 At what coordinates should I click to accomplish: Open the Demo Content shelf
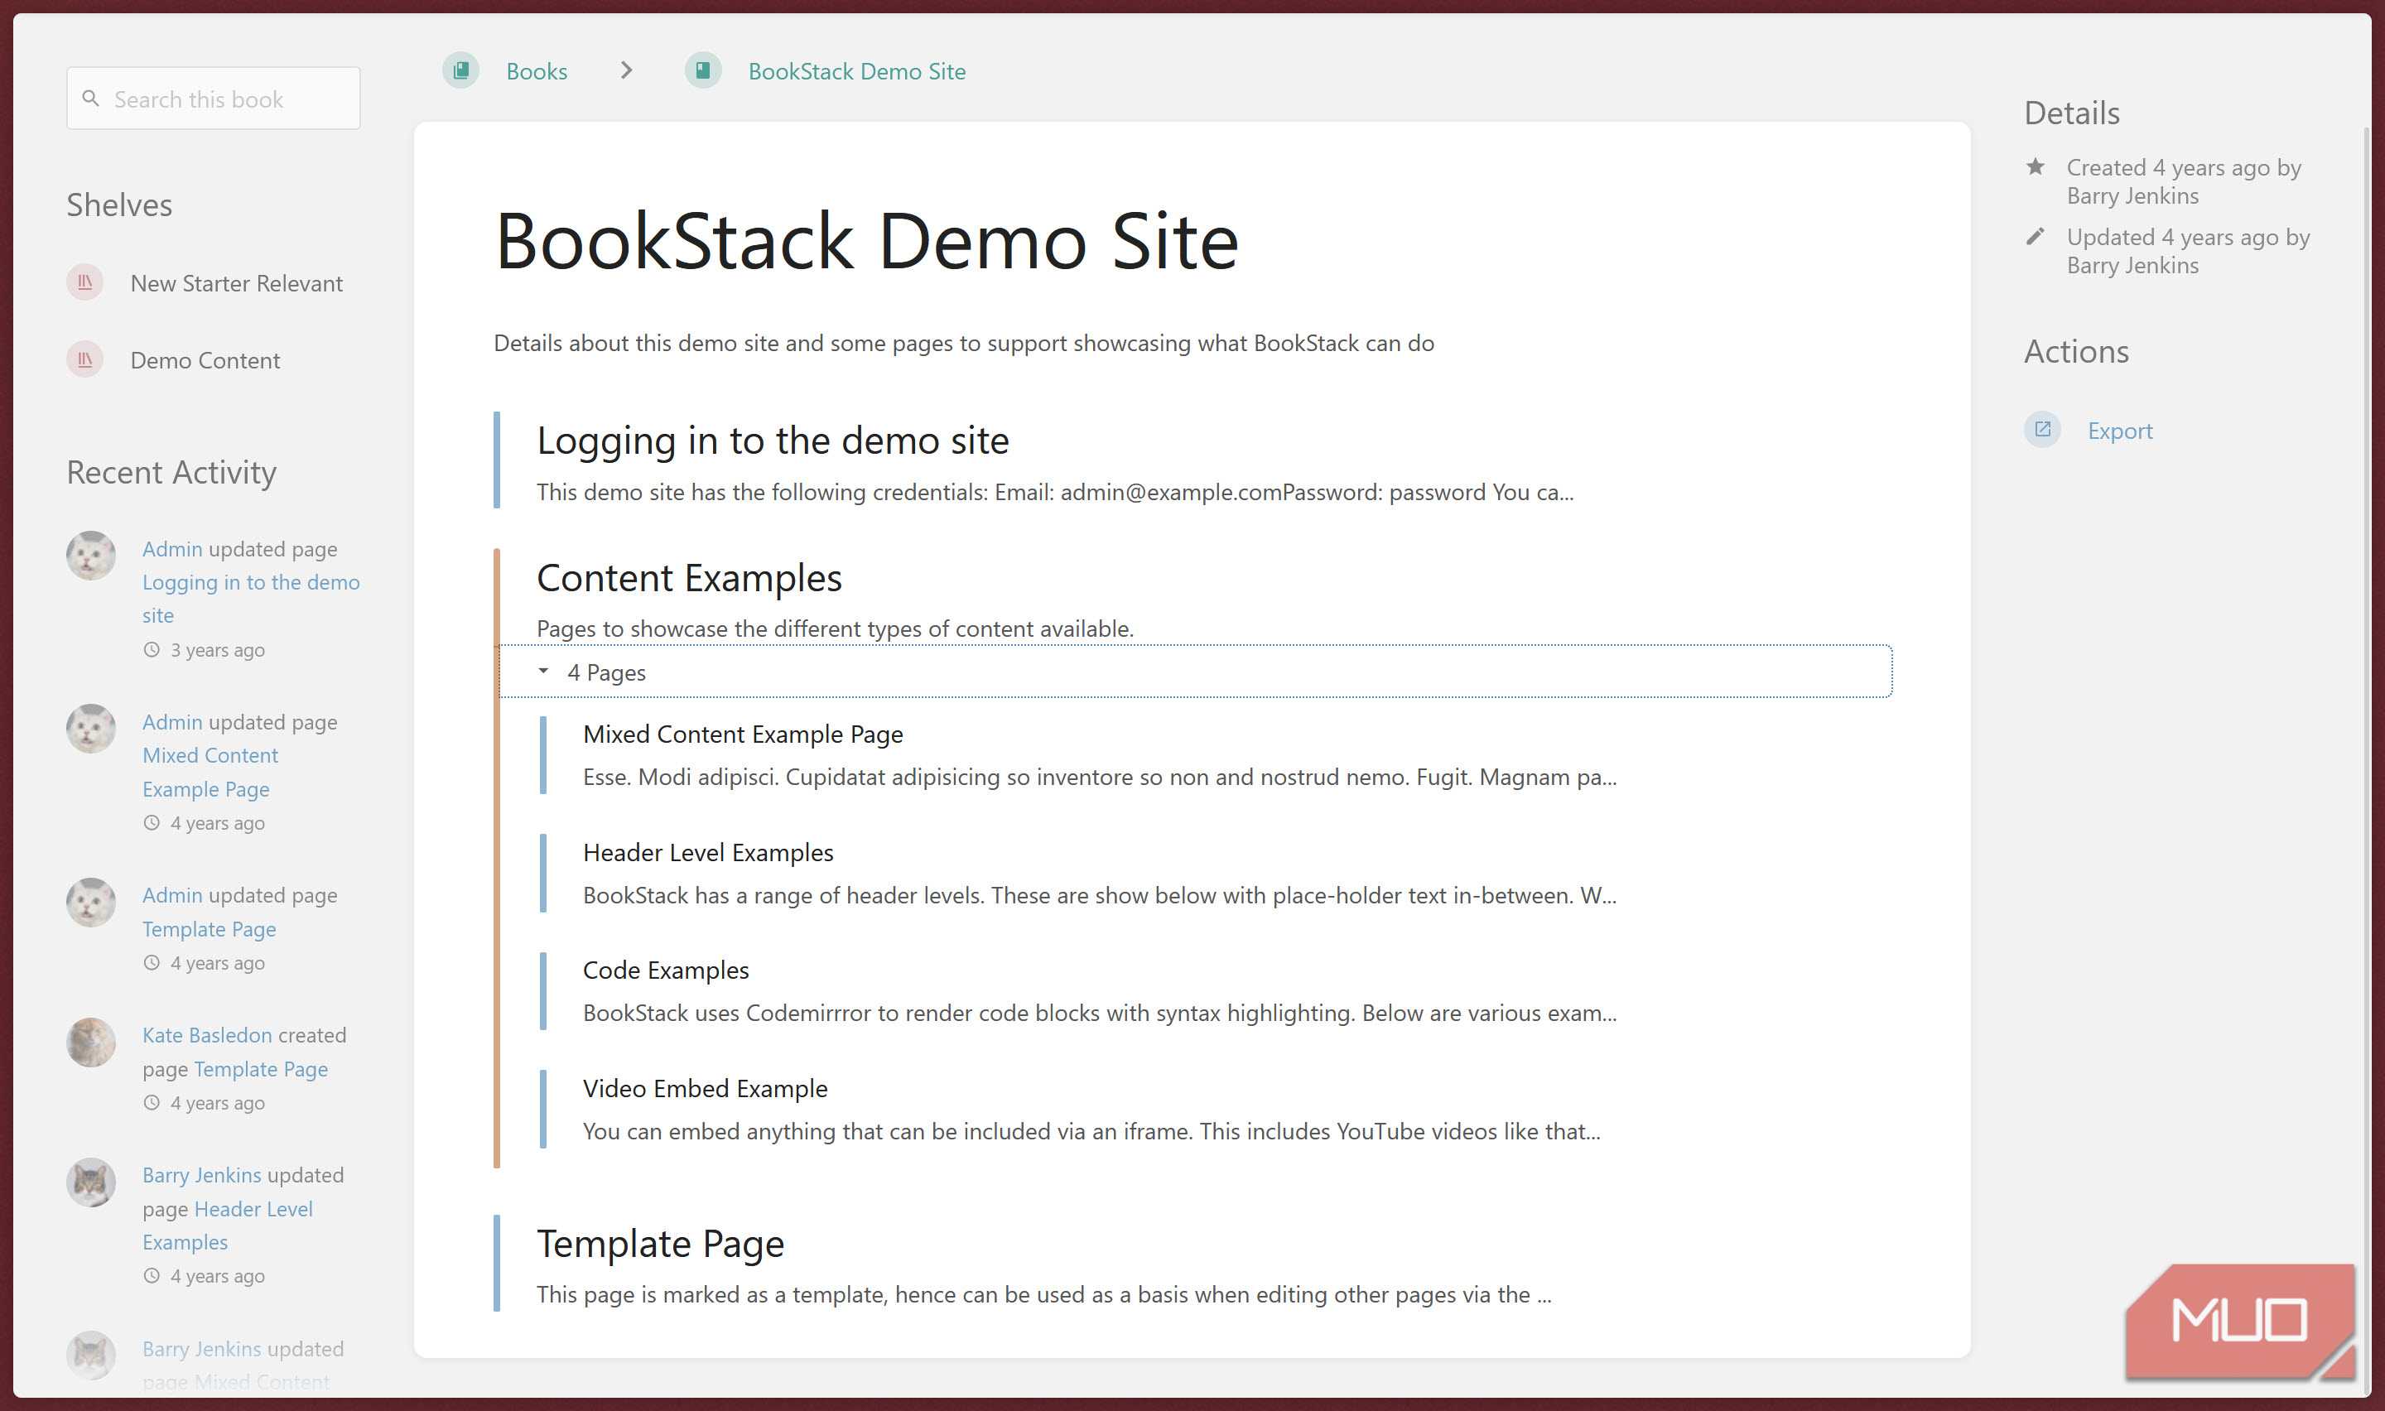tap(205, 360)
